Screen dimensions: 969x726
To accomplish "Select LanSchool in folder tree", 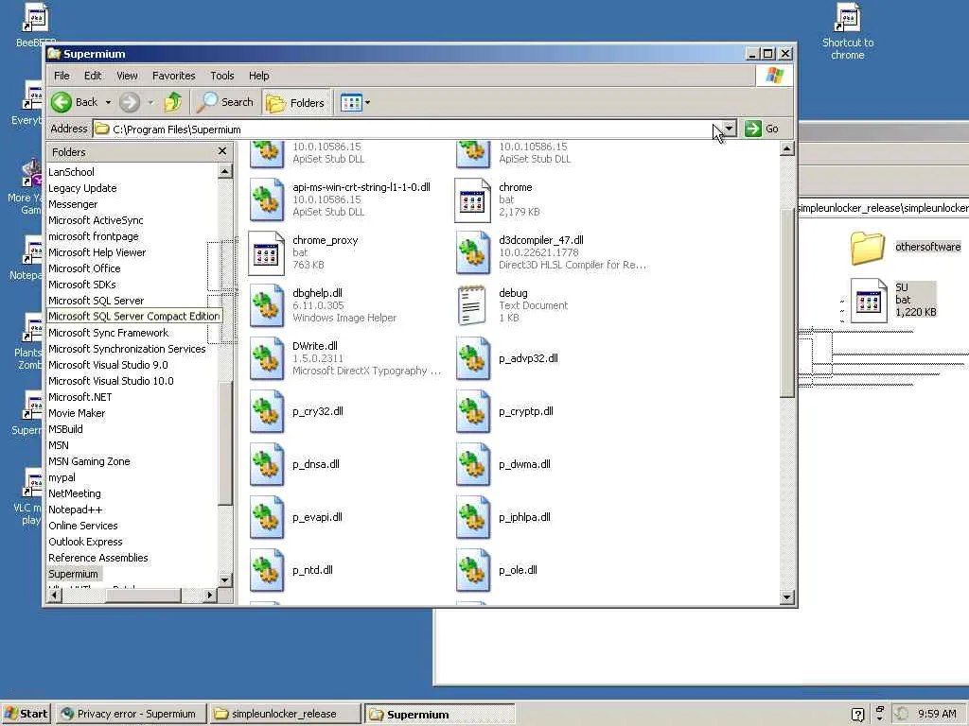I will [x=71, y=172].
